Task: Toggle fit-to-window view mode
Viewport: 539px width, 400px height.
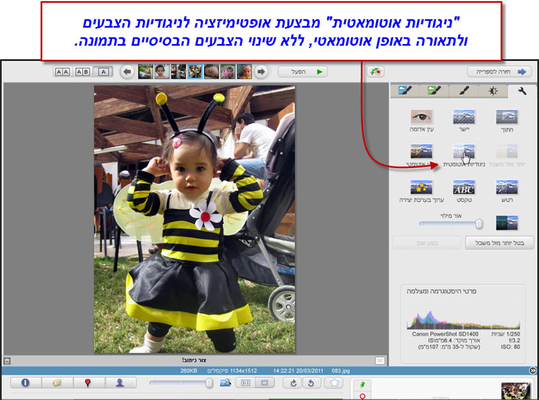Action: 265,383
